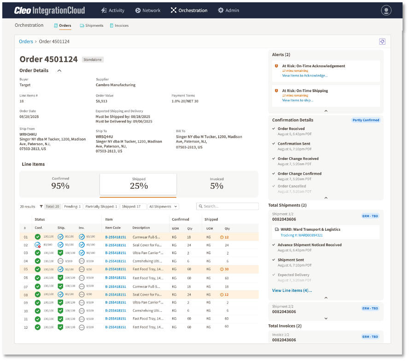Image resolution: width=409 pixels, height=361 pixels.
Task: Click the filter funnel icon
Action: [x=41, y=207]
